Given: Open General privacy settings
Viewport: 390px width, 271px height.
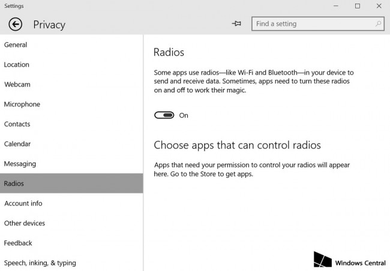Looking at the screenshot, I should (16, 45).
